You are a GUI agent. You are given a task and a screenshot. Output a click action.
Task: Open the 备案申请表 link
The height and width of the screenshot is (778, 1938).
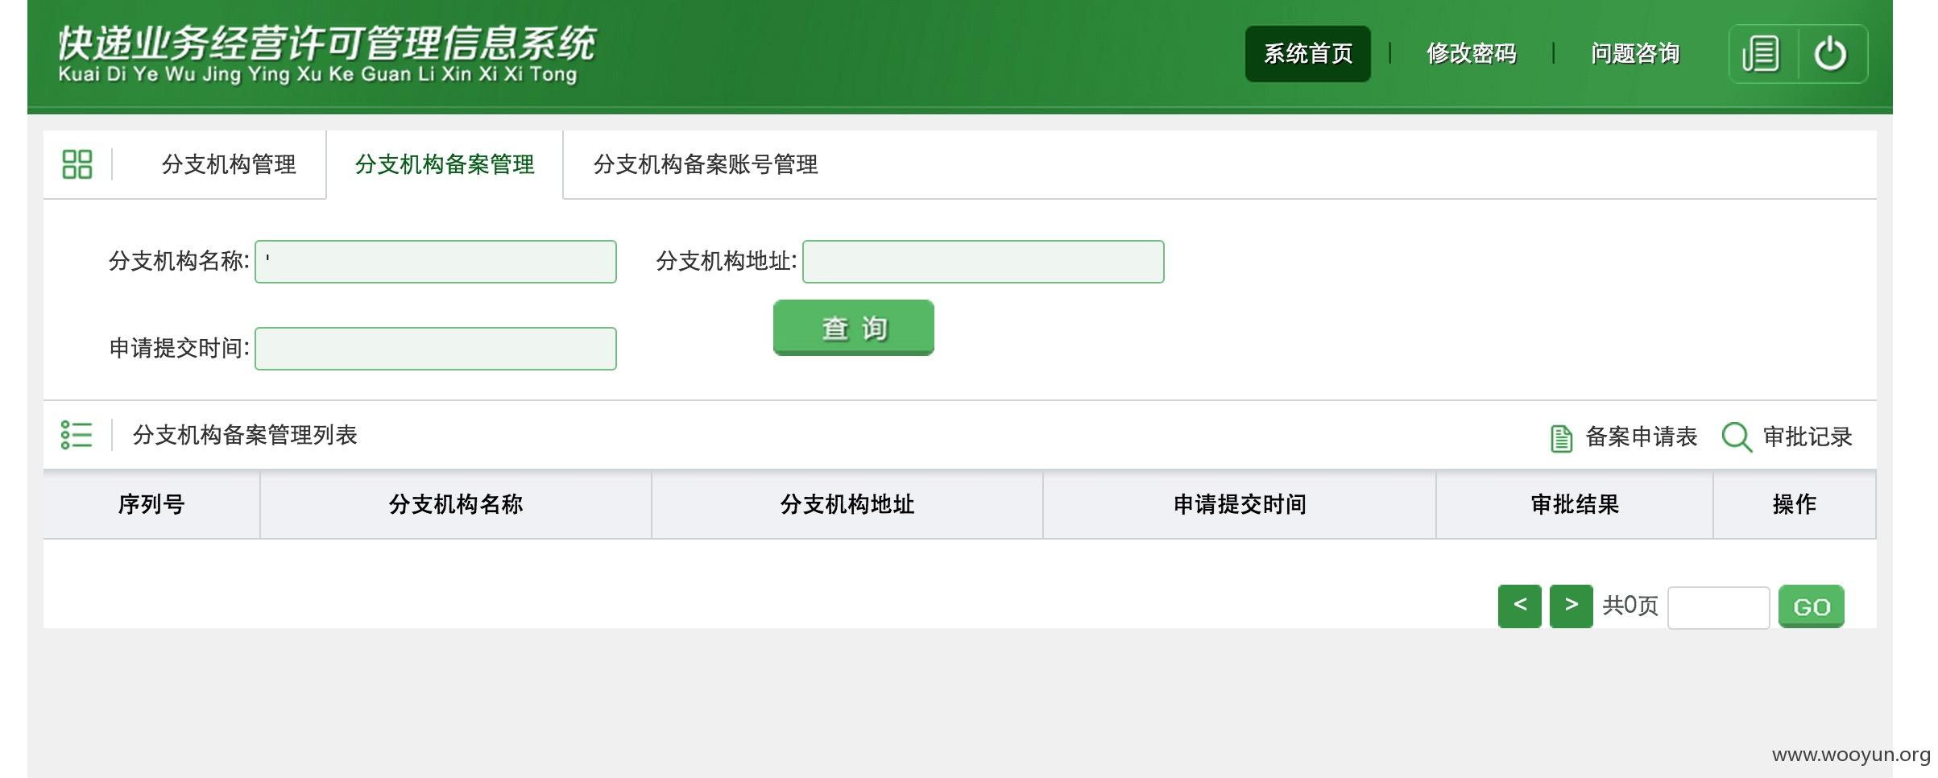pyautogui.click(x=1641, y=437)
